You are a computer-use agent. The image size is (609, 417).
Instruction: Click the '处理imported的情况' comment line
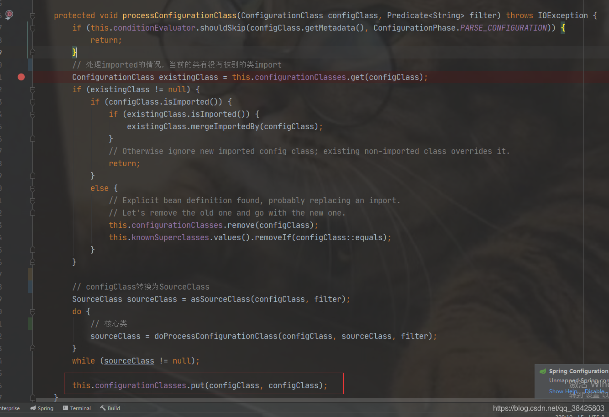click(177, 65)
